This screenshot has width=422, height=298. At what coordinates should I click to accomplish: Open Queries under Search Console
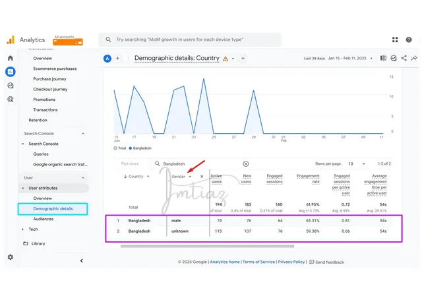pos(41,154)
